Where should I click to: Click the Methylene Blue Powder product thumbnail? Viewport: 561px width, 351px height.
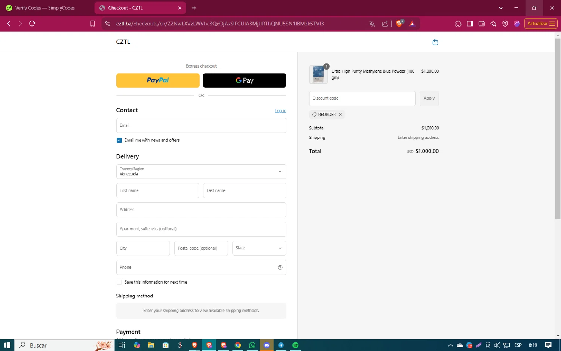click(x=318, y=74)
